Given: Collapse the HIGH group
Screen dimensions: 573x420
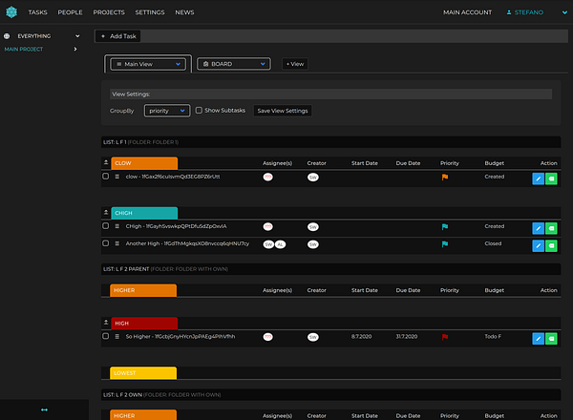Looking at the screenshot, I should point(106,322).
